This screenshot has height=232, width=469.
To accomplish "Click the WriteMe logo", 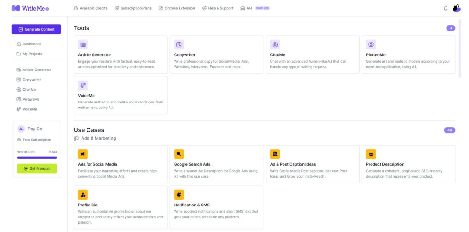I will [30, 8].
